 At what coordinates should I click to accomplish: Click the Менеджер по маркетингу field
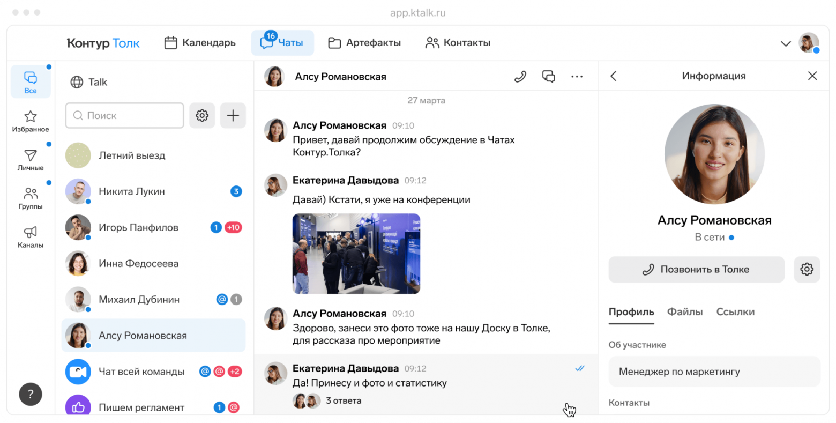[x=714, y=372]
